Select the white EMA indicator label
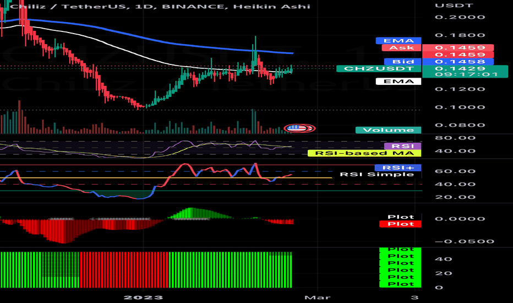Image resolution: width=513 pixels, height=303 pixels. pos(399,81)
